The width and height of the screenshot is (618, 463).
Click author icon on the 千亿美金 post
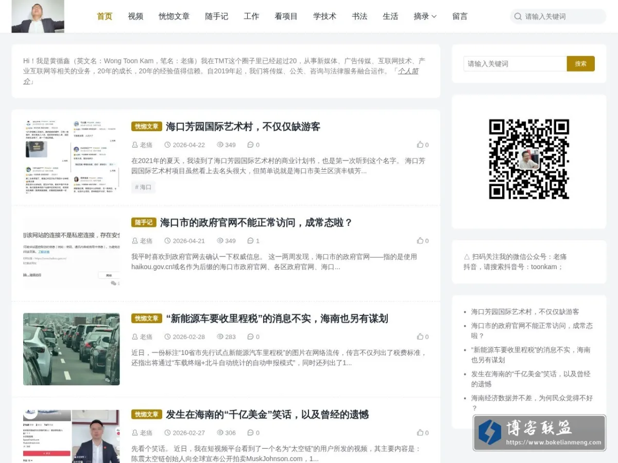pyautogui.click(x=135, y=433)
